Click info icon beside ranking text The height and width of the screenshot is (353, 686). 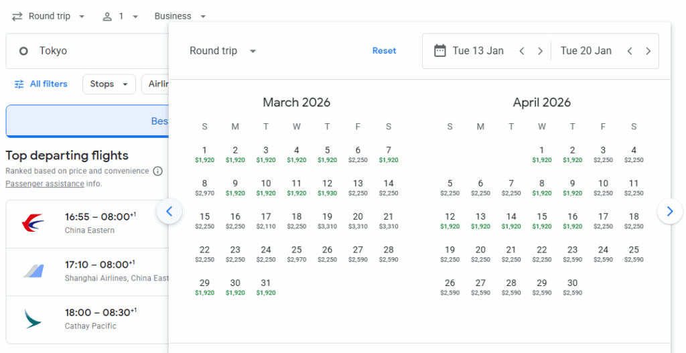pos(157,171)
